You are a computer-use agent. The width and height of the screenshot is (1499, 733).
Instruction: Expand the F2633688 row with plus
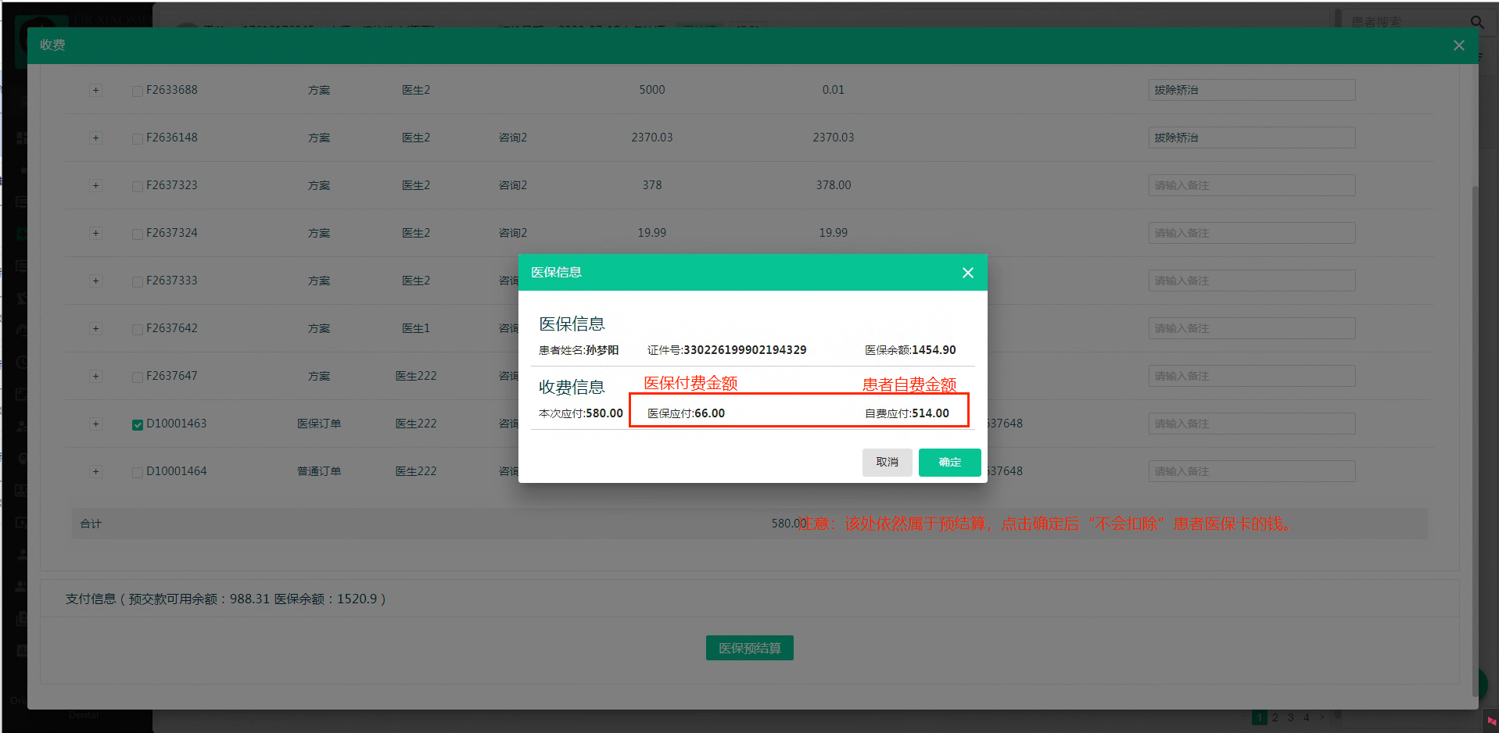click(x=95, y=91)
